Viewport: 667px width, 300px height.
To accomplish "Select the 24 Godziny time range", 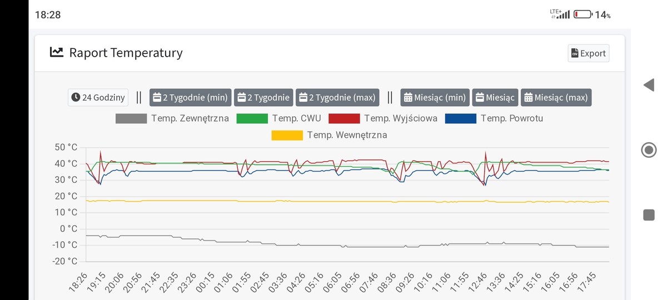I will 98,97.
